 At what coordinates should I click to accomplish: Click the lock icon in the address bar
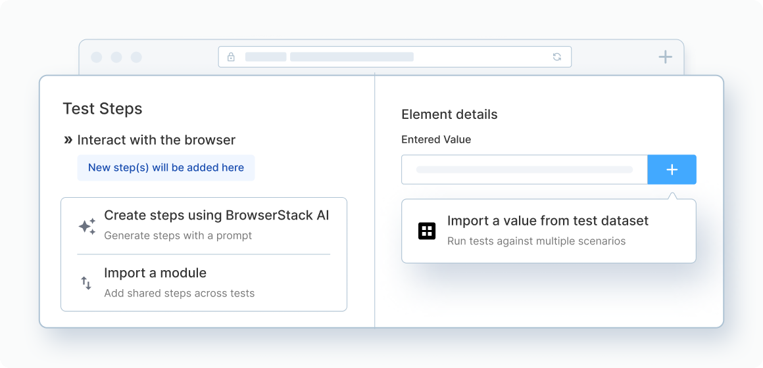231,57
